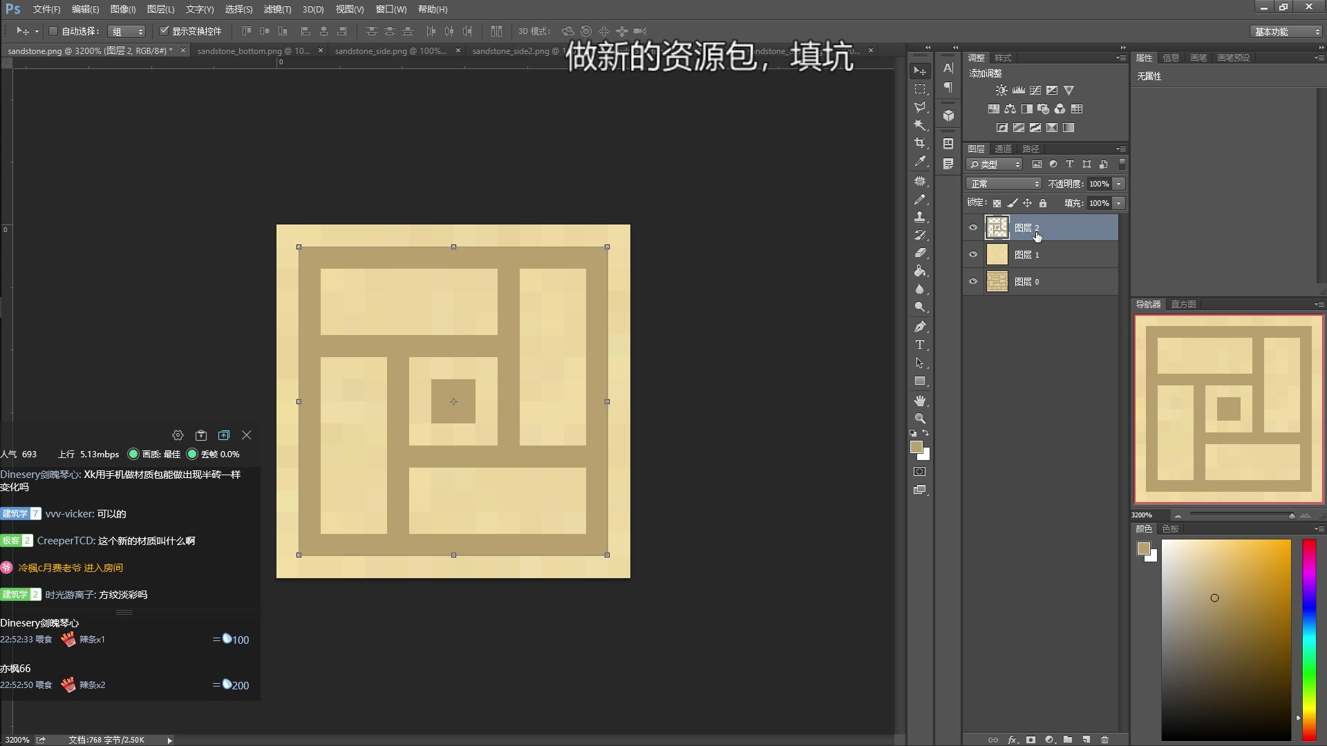The height and width of the screenshot is (746, 1327).
Task: Open fill 填充 dropdown arrow
Action: pyautogui.click(x=1119, y=203)
